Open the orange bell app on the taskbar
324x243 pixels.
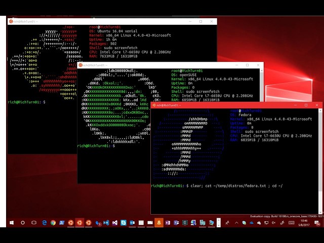(159, 223)
